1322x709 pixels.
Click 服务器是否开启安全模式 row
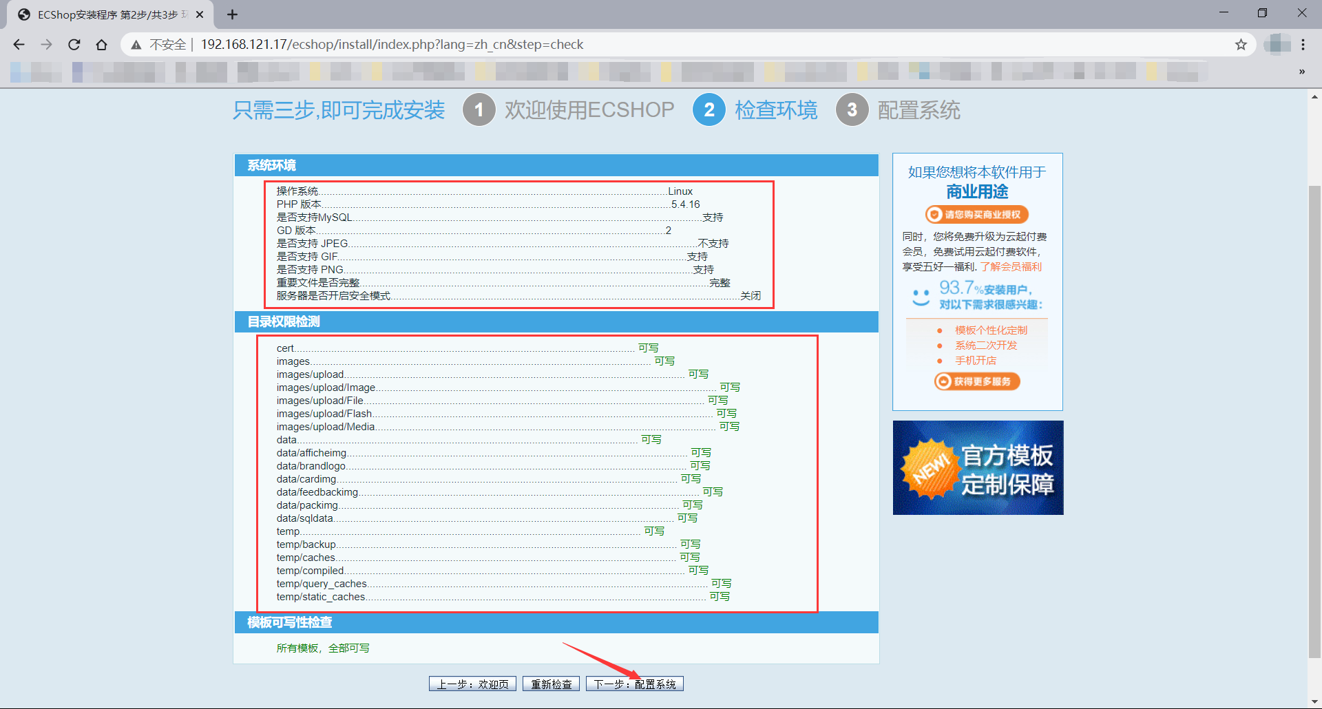click(518, 296)
